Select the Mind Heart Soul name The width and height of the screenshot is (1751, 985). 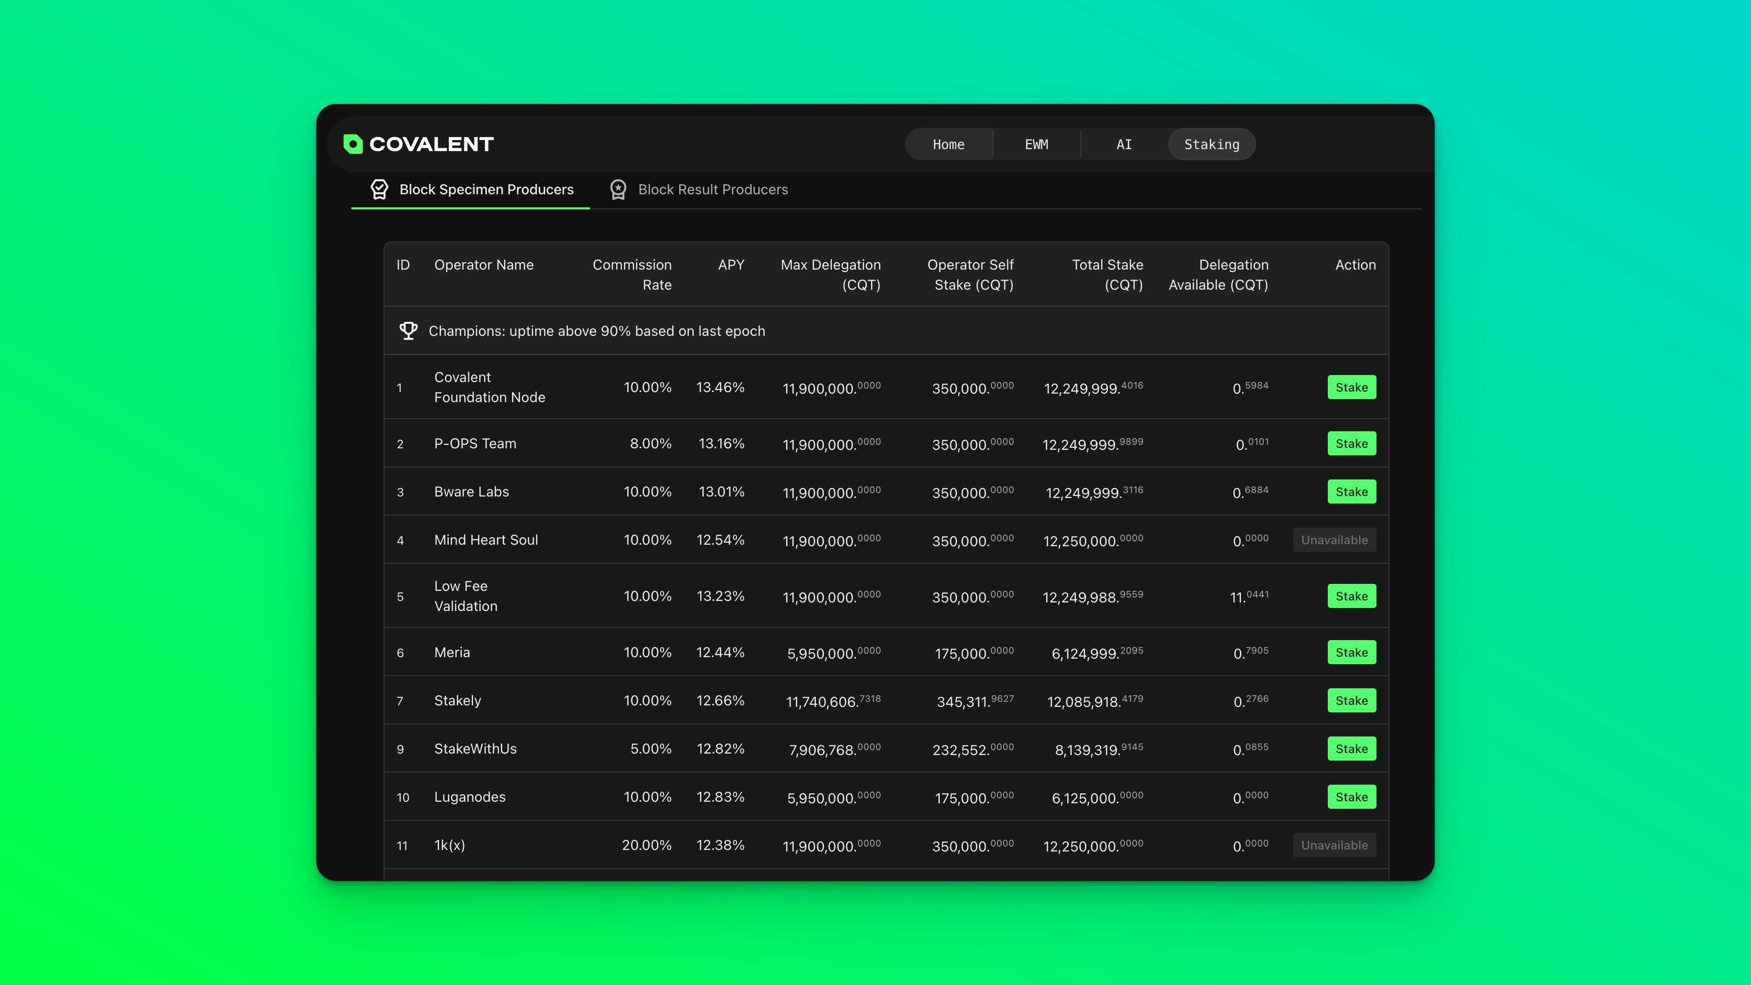486,540
